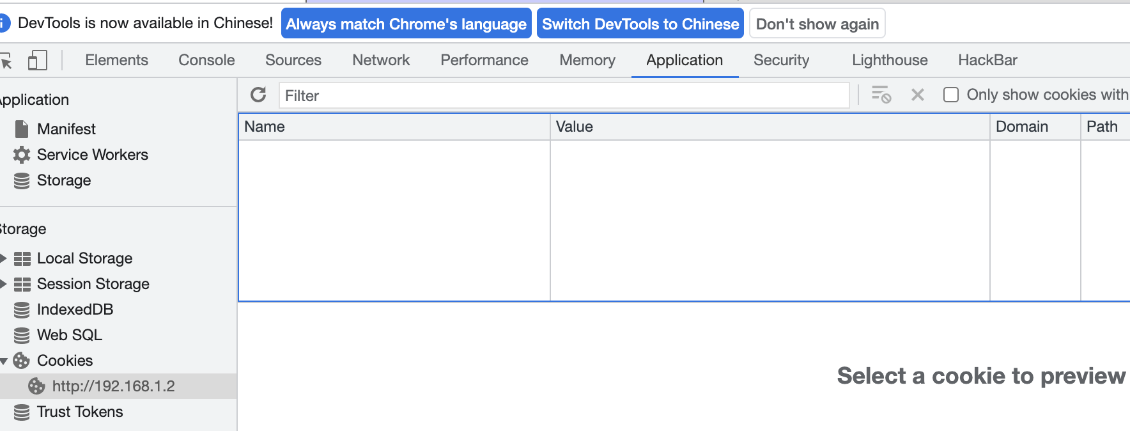Select Web SQL in the sidebar
This screenshot has width=1130, height=431.
point(70,335)
